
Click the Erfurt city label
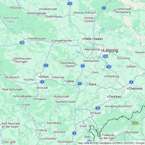tap(44, 77)
